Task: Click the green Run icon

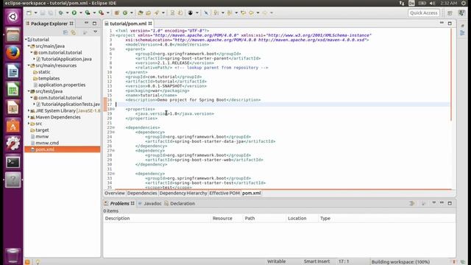Action: pyautogui.click(x=74, y=13)
